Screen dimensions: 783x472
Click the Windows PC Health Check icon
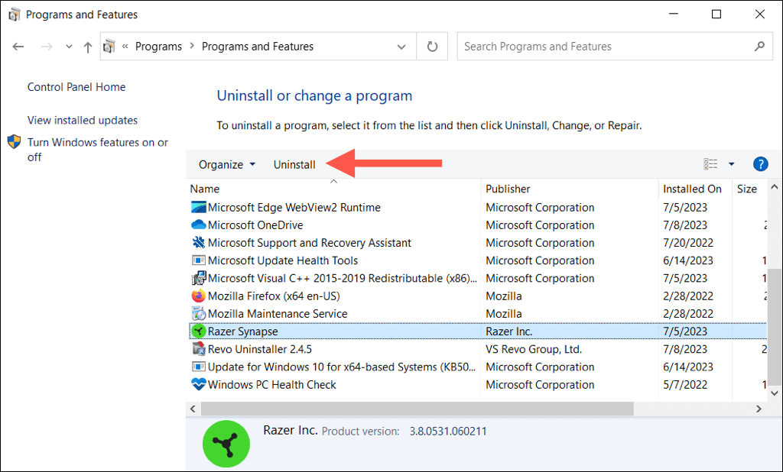point(198,385)
